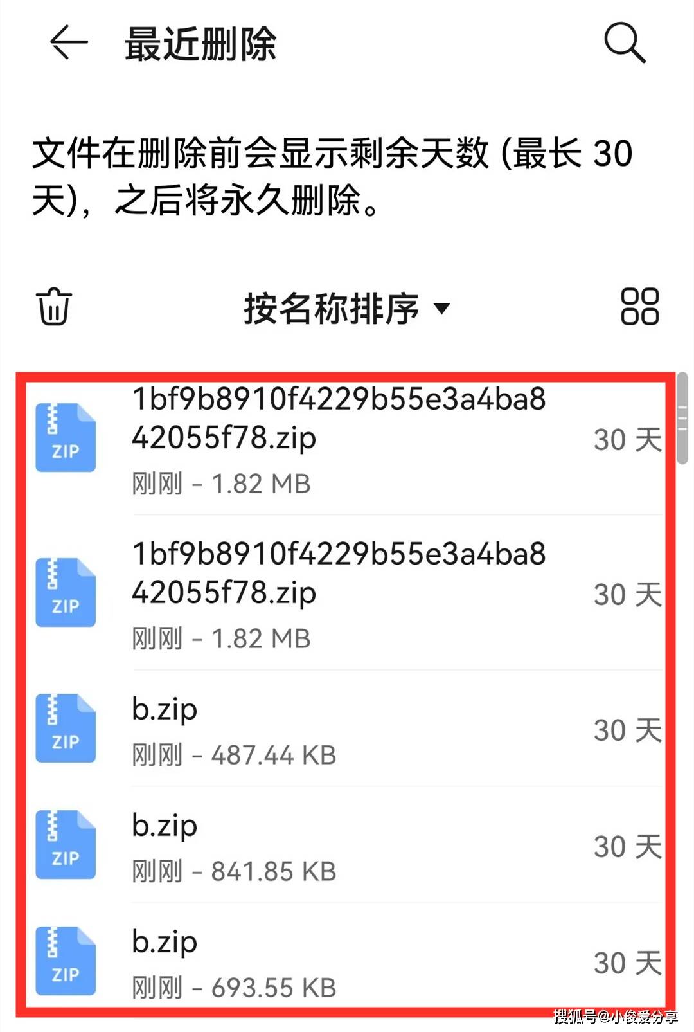Click the triangle arrow beside 按名称排序
This screenshot has width=694, height=1032.
click(441, 309)
